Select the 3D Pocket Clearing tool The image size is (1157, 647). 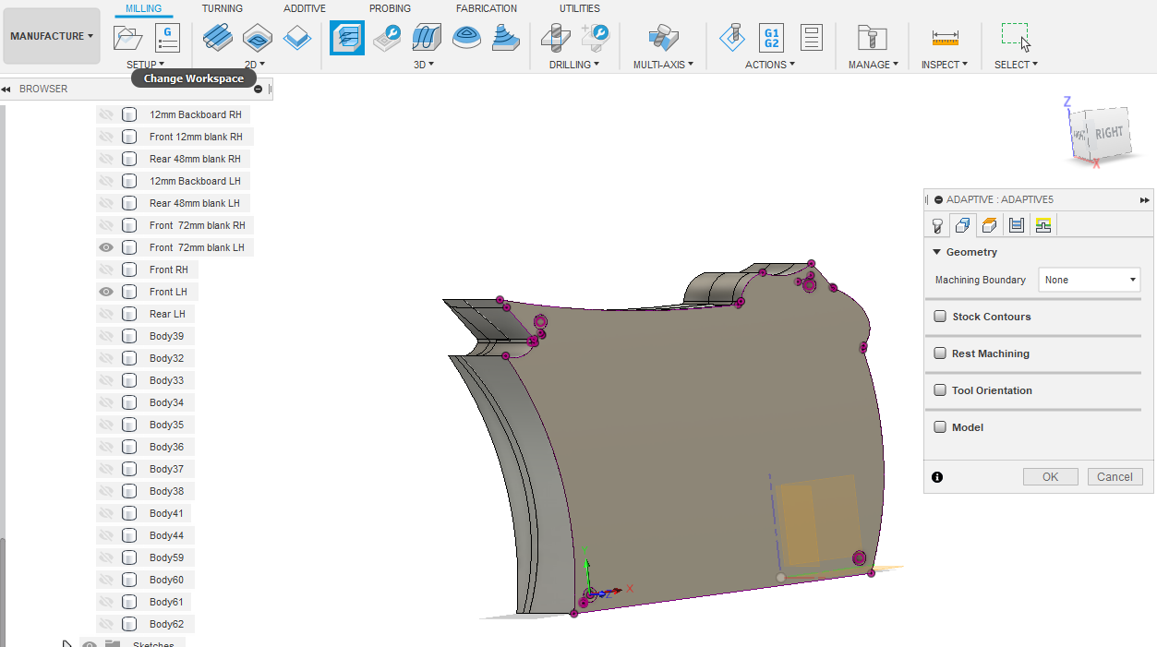point(387,38)
